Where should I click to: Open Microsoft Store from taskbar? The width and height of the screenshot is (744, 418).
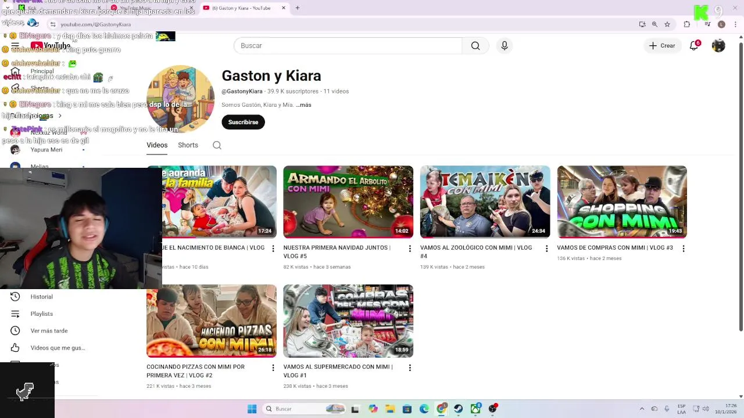click(407, 409)
